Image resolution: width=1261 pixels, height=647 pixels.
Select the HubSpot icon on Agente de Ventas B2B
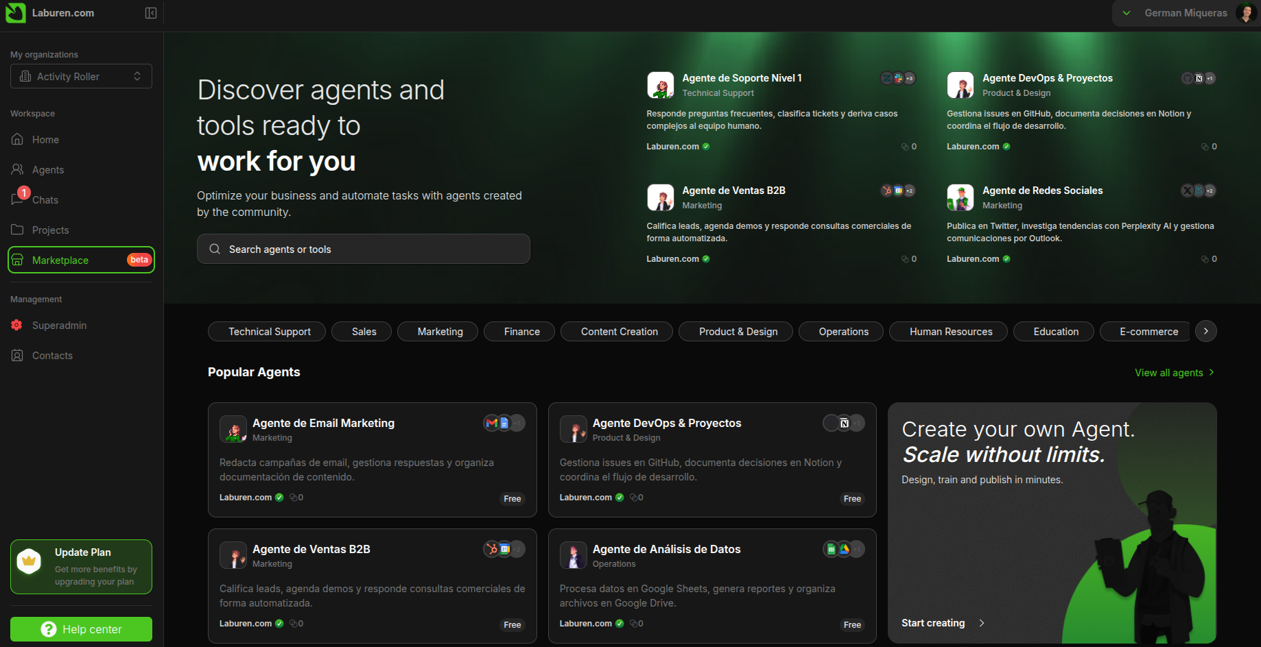coord(491,549)
